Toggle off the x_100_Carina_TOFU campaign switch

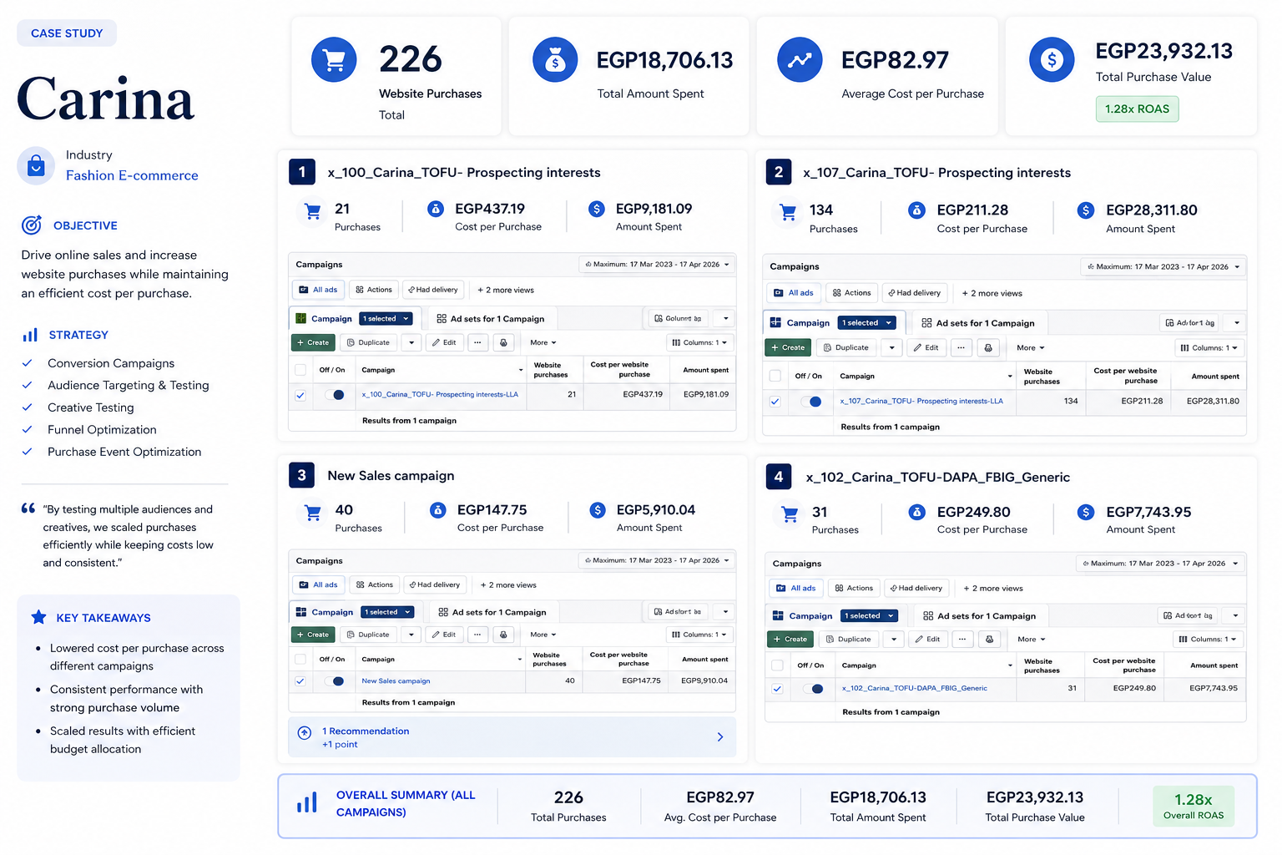[x=335, y=395]
